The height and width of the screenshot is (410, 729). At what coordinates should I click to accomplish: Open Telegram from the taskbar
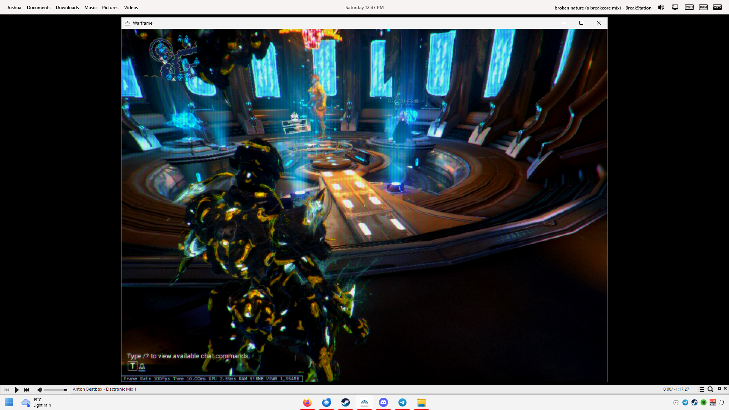point(402,402)
